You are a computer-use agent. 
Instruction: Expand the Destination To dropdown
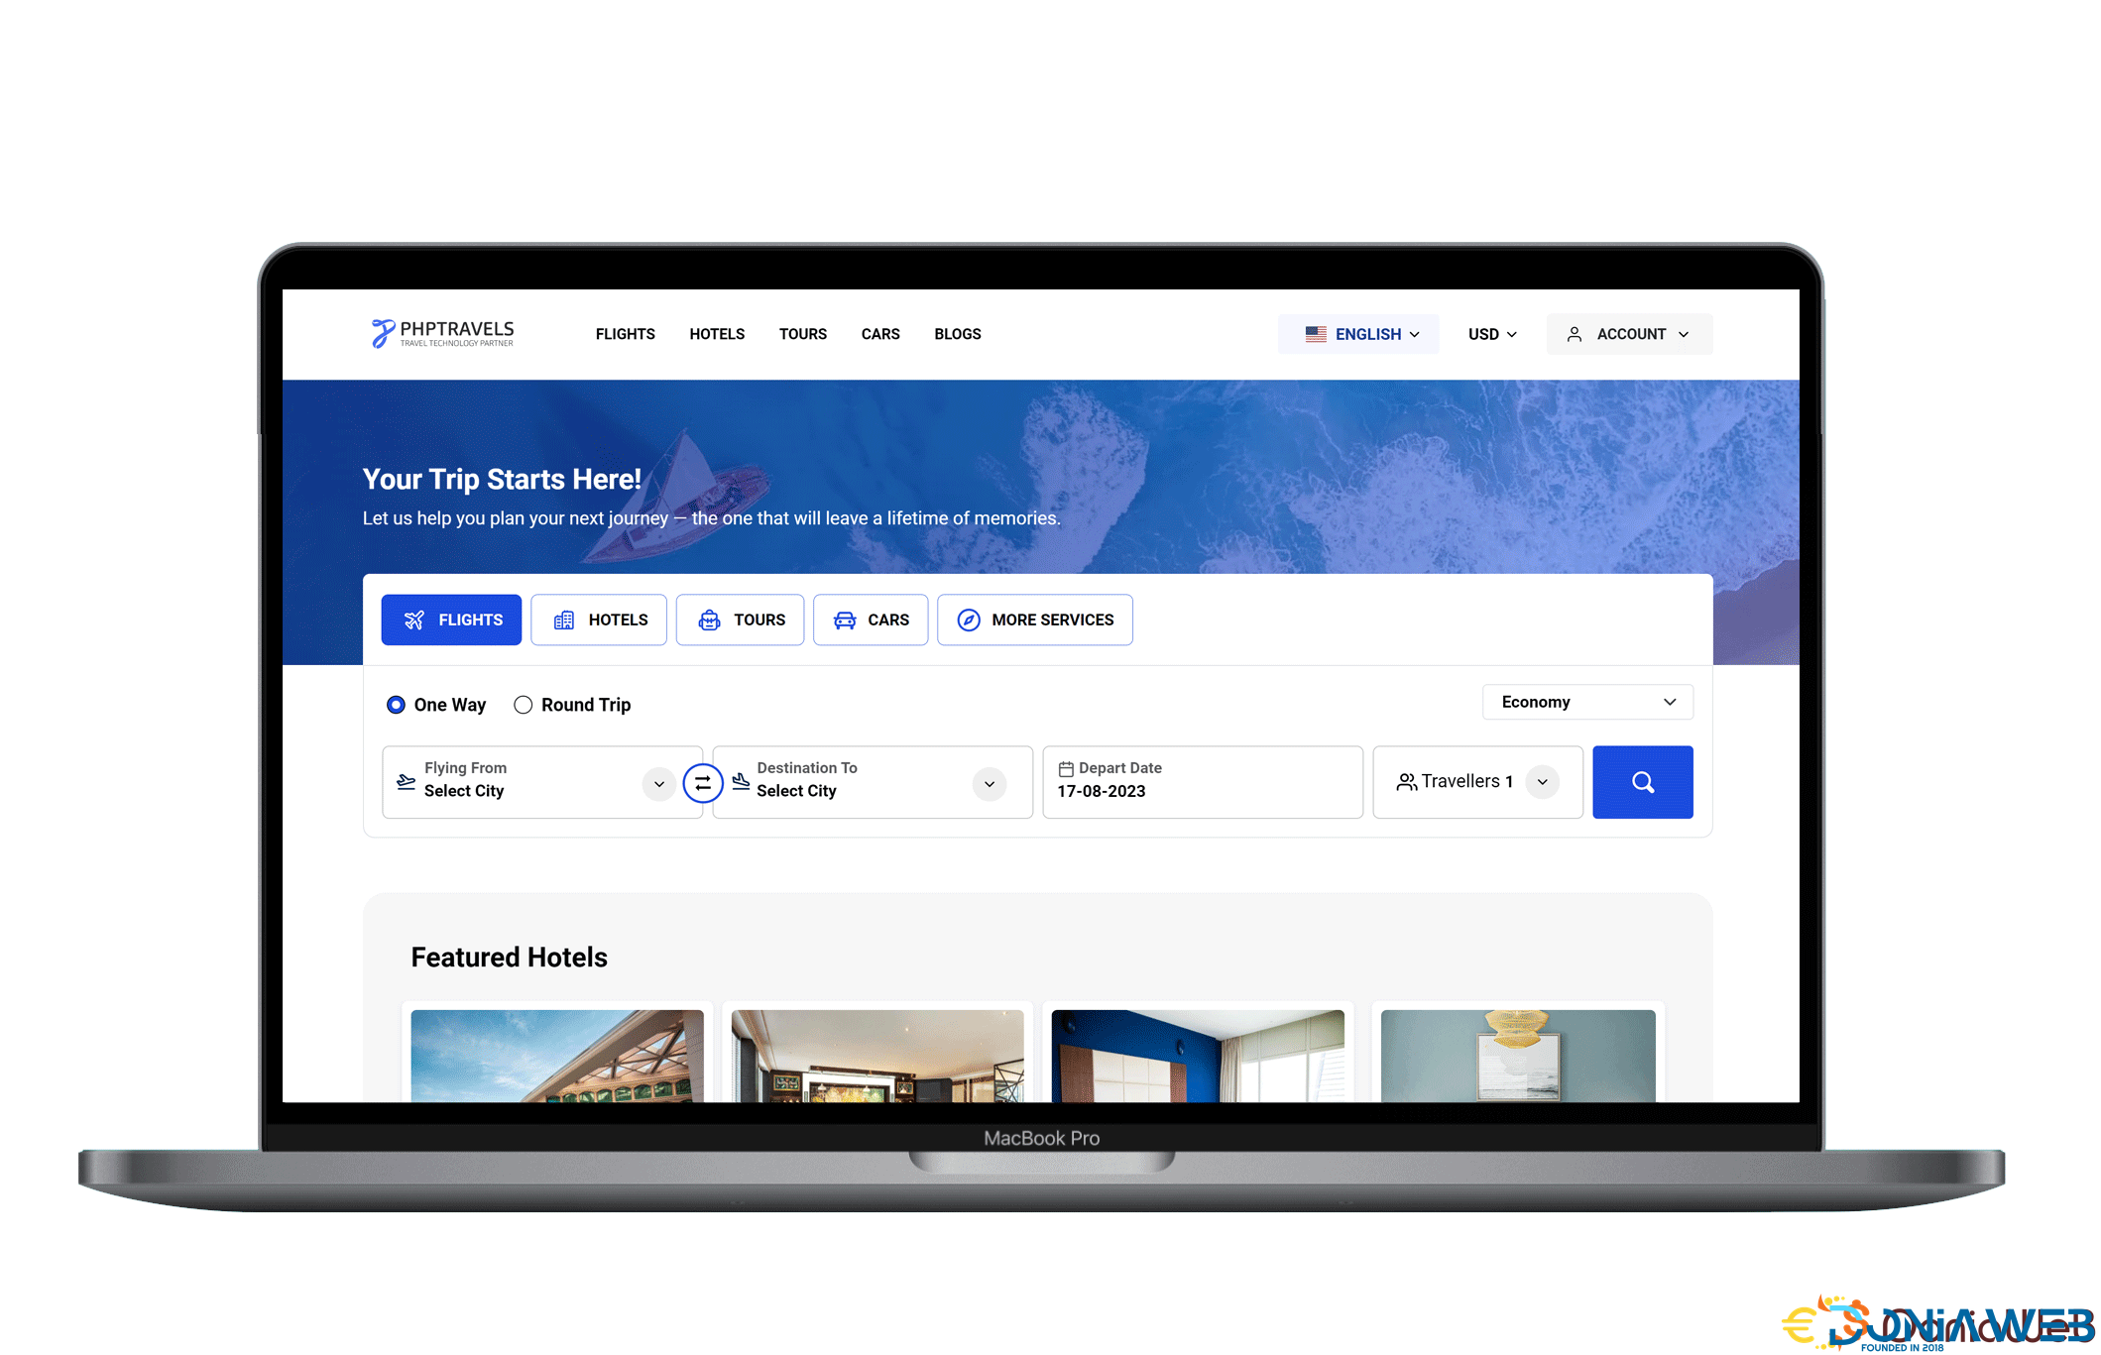coord(991,781)
